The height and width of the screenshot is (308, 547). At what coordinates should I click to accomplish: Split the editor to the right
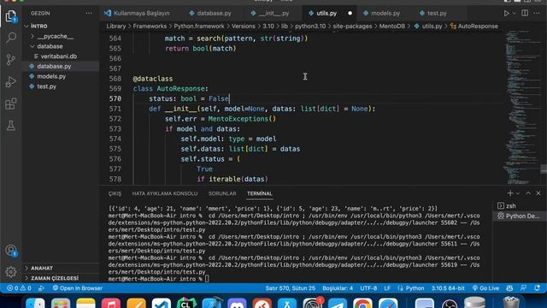pos(525,14)
